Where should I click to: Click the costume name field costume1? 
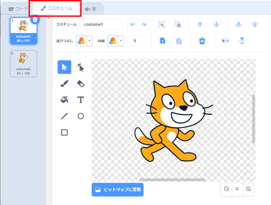[101, 25]
